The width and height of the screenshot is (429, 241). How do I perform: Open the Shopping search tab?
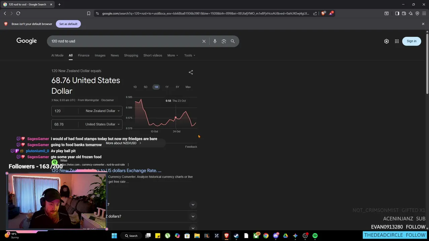(x=131, y=56)
